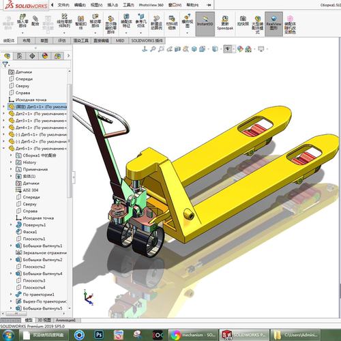Click the View Settings monitor icon
The height and width of the screenshot is (341, 341).
[x=261, y=49]
